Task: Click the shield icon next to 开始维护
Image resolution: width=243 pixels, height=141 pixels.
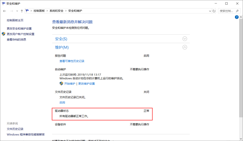Action: (61, 83)
